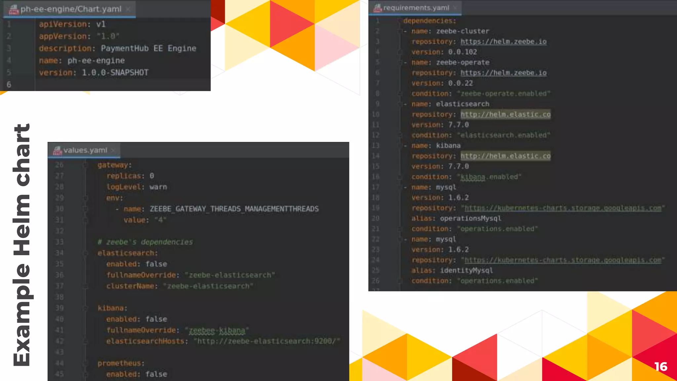Click the YAML file icon on values.yaml tab
The height and width of the screenshot is (381, 677).
[58, 150]
